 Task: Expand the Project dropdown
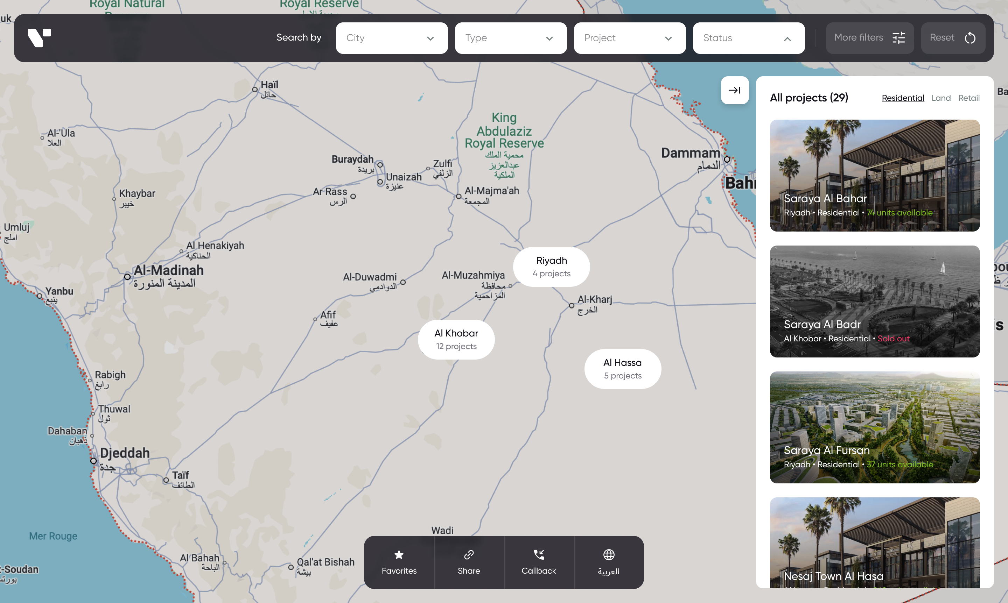[x=629, y=38]
